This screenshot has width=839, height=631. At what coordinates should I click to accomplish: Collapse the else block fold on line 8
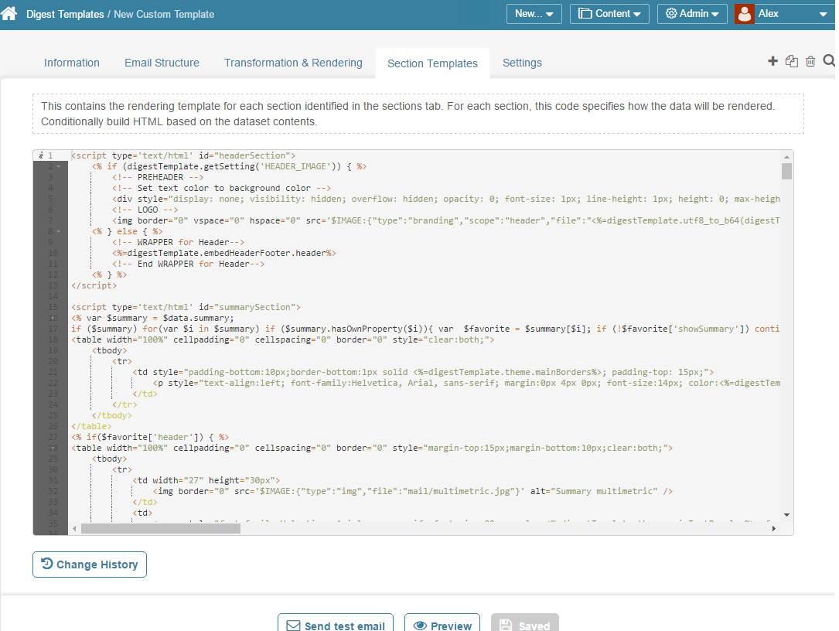(59, 231)
